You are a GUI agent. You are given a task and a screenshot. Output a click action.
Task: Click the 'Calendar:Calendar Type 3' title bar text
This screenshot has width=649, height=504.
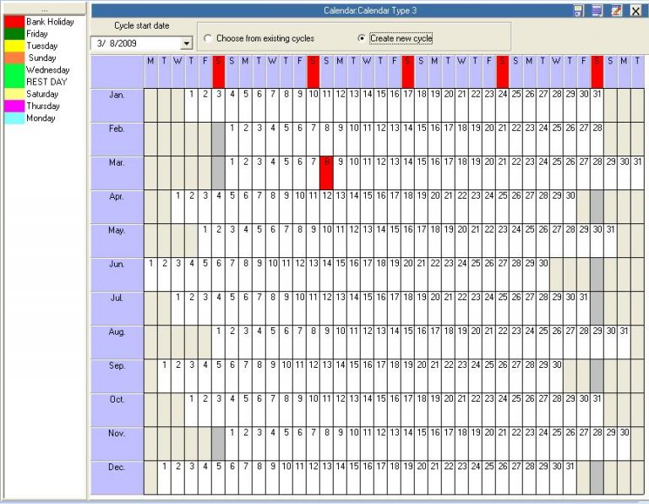pos(370,10)
